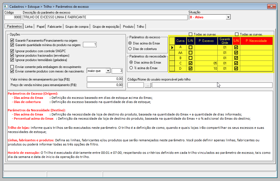Uncheck necessity S/N box for curve A
Viewport: 280px width, 181px height.
pos(236,47)
